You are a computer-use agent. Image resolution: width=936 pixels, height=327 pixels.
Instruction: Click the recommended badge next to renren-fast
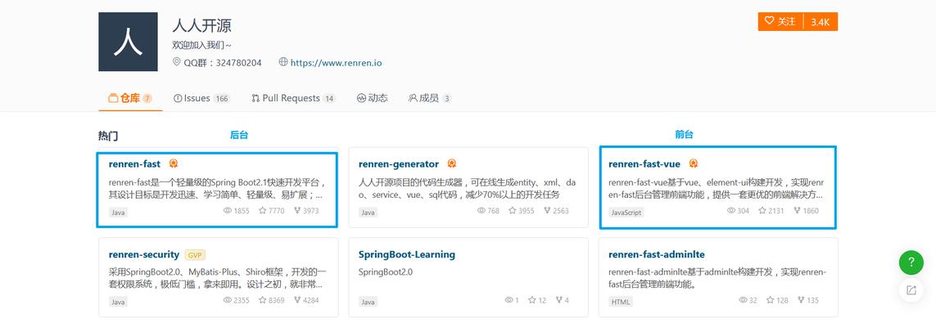tap(173, 163)
